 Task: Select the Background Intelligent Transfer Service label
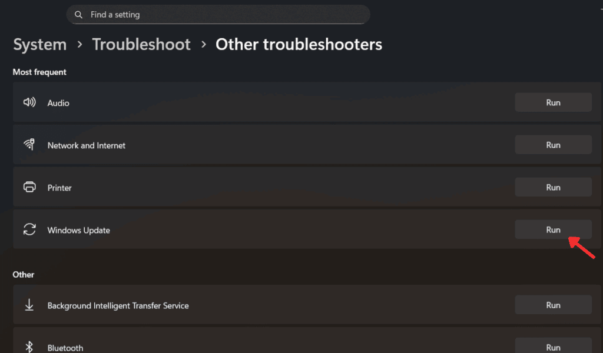118,306
